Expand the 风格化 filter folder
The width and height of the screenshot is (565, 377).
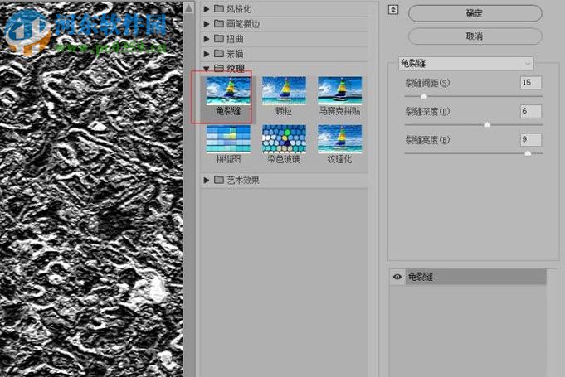[x=206, y=8]
